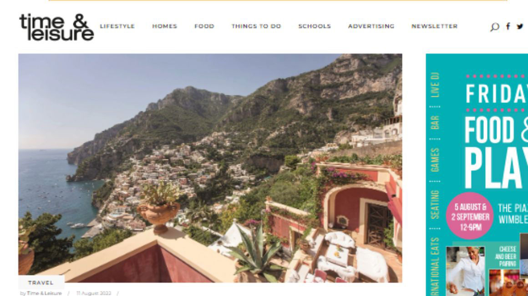This screenshot has width=528, height=296.
Task: Click the Travel category tag
Action: coord(41,282)
